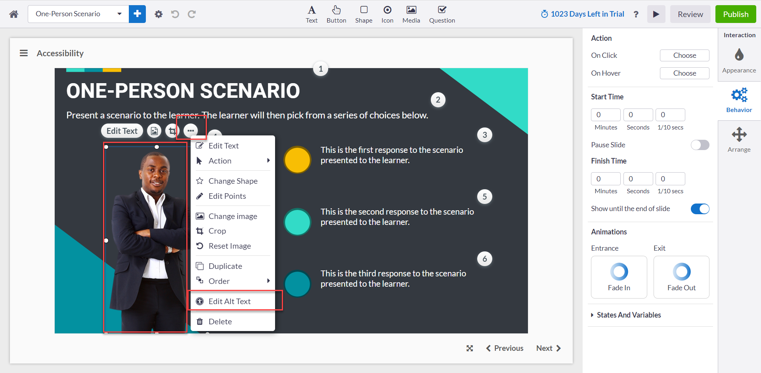Screen dimensions: 761x373
Task: Open the more options ellipsis button
Action: (191, 131)
